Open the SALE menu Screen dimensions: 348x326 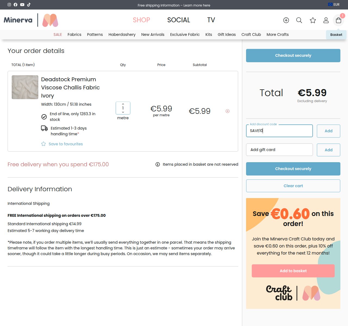pos(58,35)
